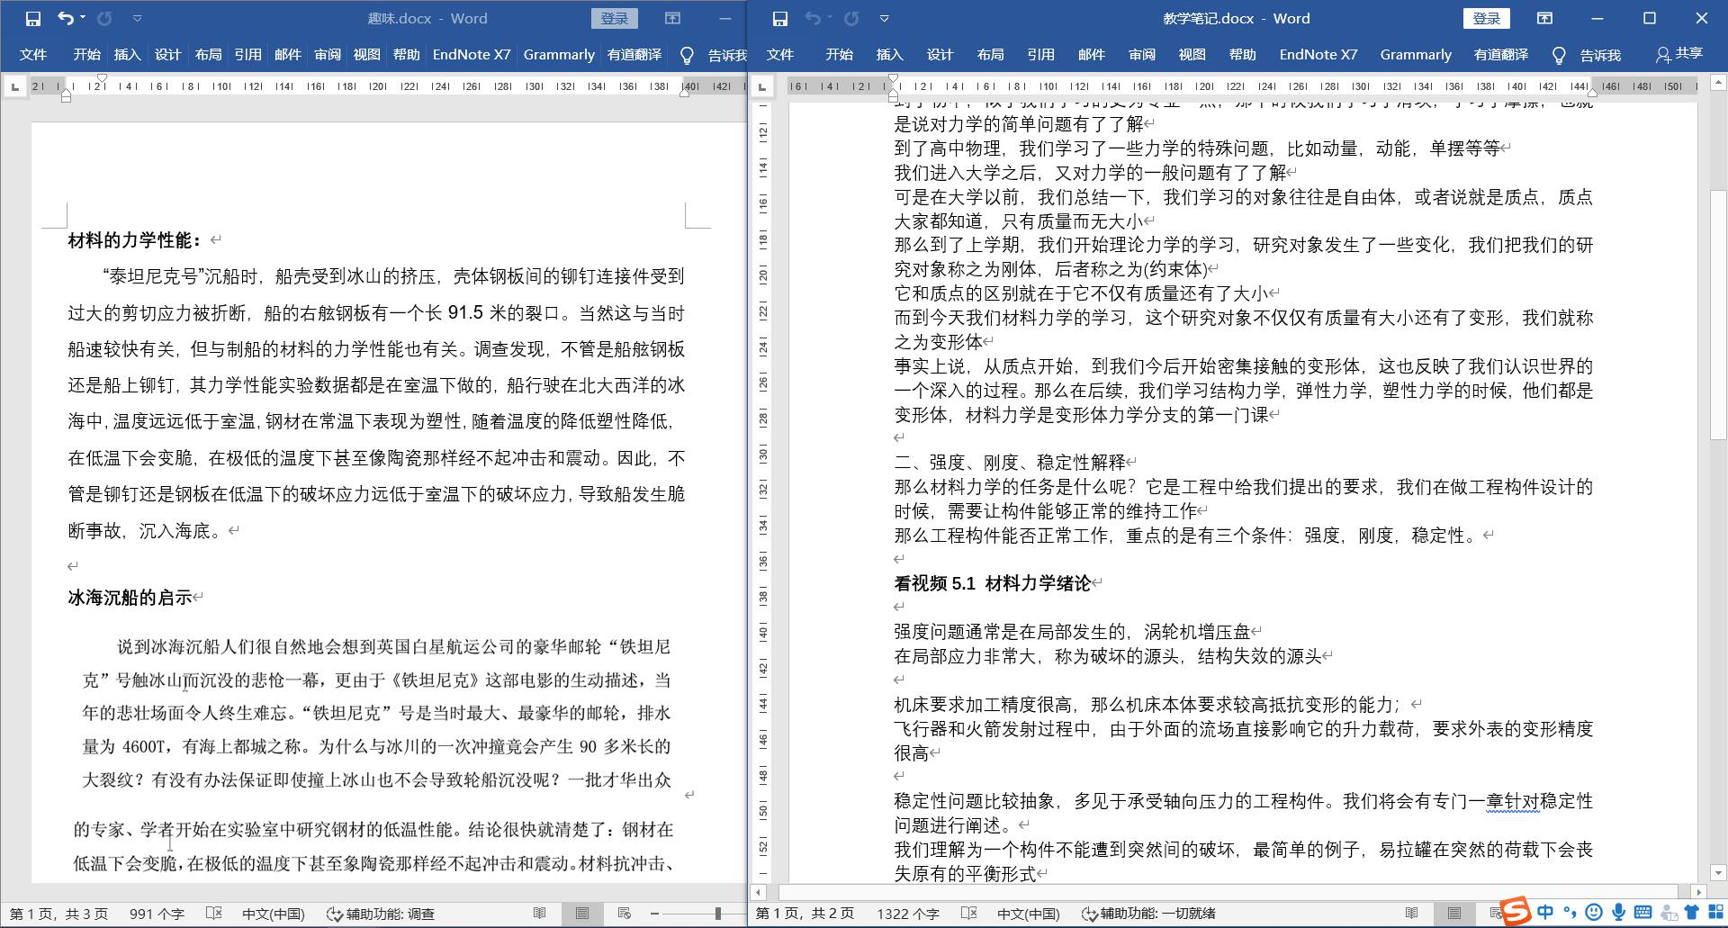Click Tell Me lightbulb in 教学笔记.docx window

[1559, 55]
